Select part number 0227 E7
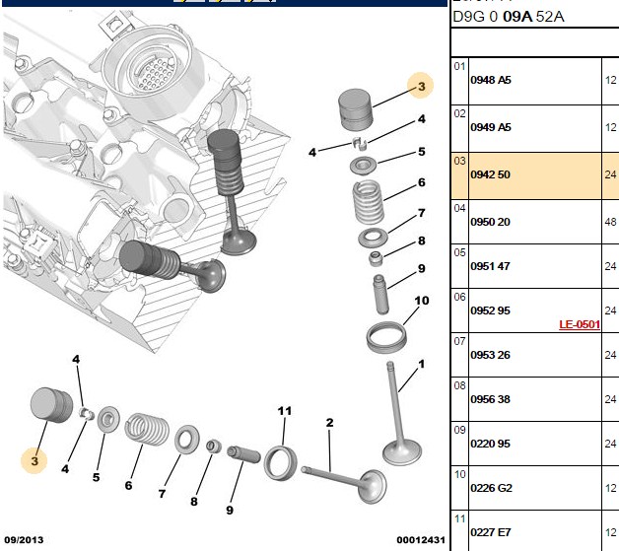 tap(491, 532)
